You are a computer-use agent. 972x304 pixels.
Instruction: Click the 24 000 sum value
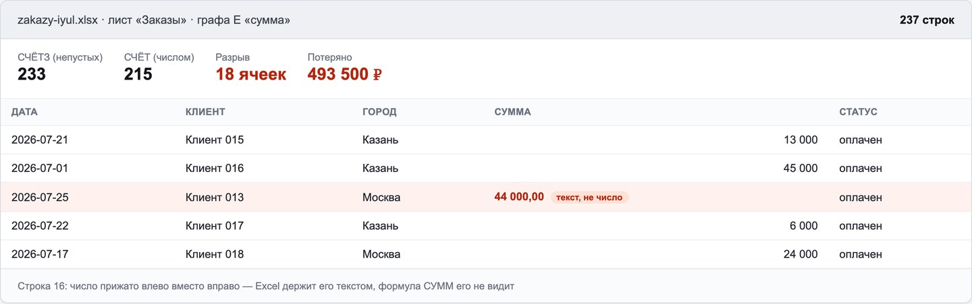click(801, 255)
